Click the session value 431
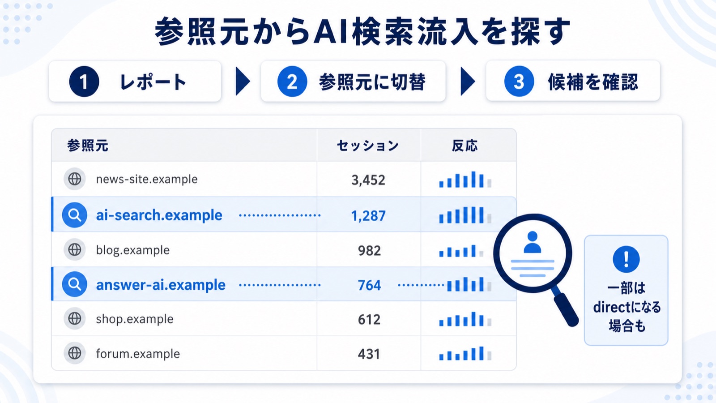 369,354
